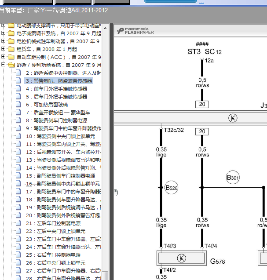Viewport: 267px width, 280px height.
Task: Expand the 电动腰部支撑调节 folder
Action: [3, 25]
